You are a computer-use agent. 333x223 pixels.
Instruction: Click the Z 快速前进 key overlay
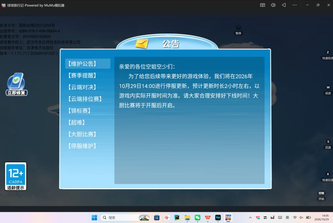tap(328, 55)
